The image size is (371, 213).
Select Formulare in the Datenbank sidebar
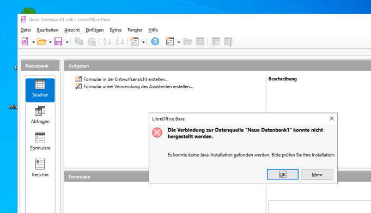(x=40, y=141)
